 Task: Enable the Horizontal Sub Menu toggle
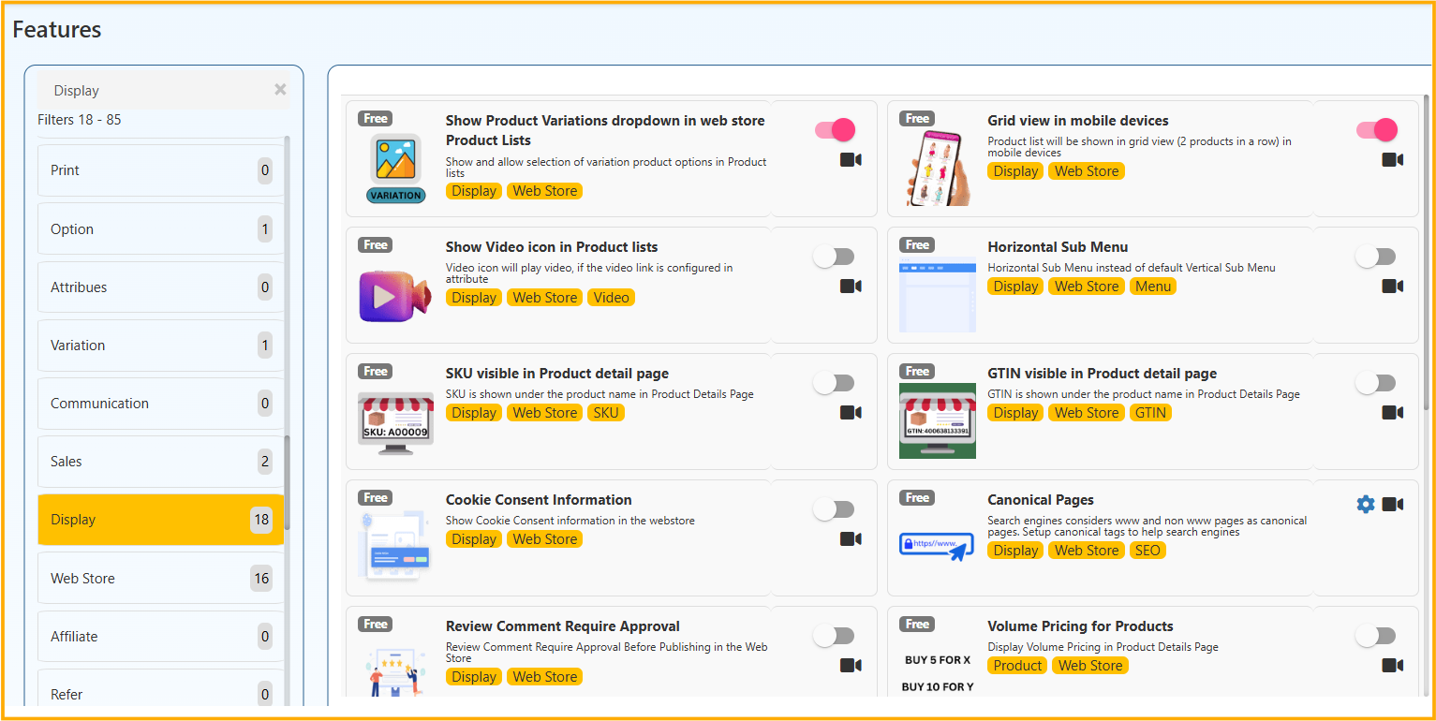point(1376,257)
